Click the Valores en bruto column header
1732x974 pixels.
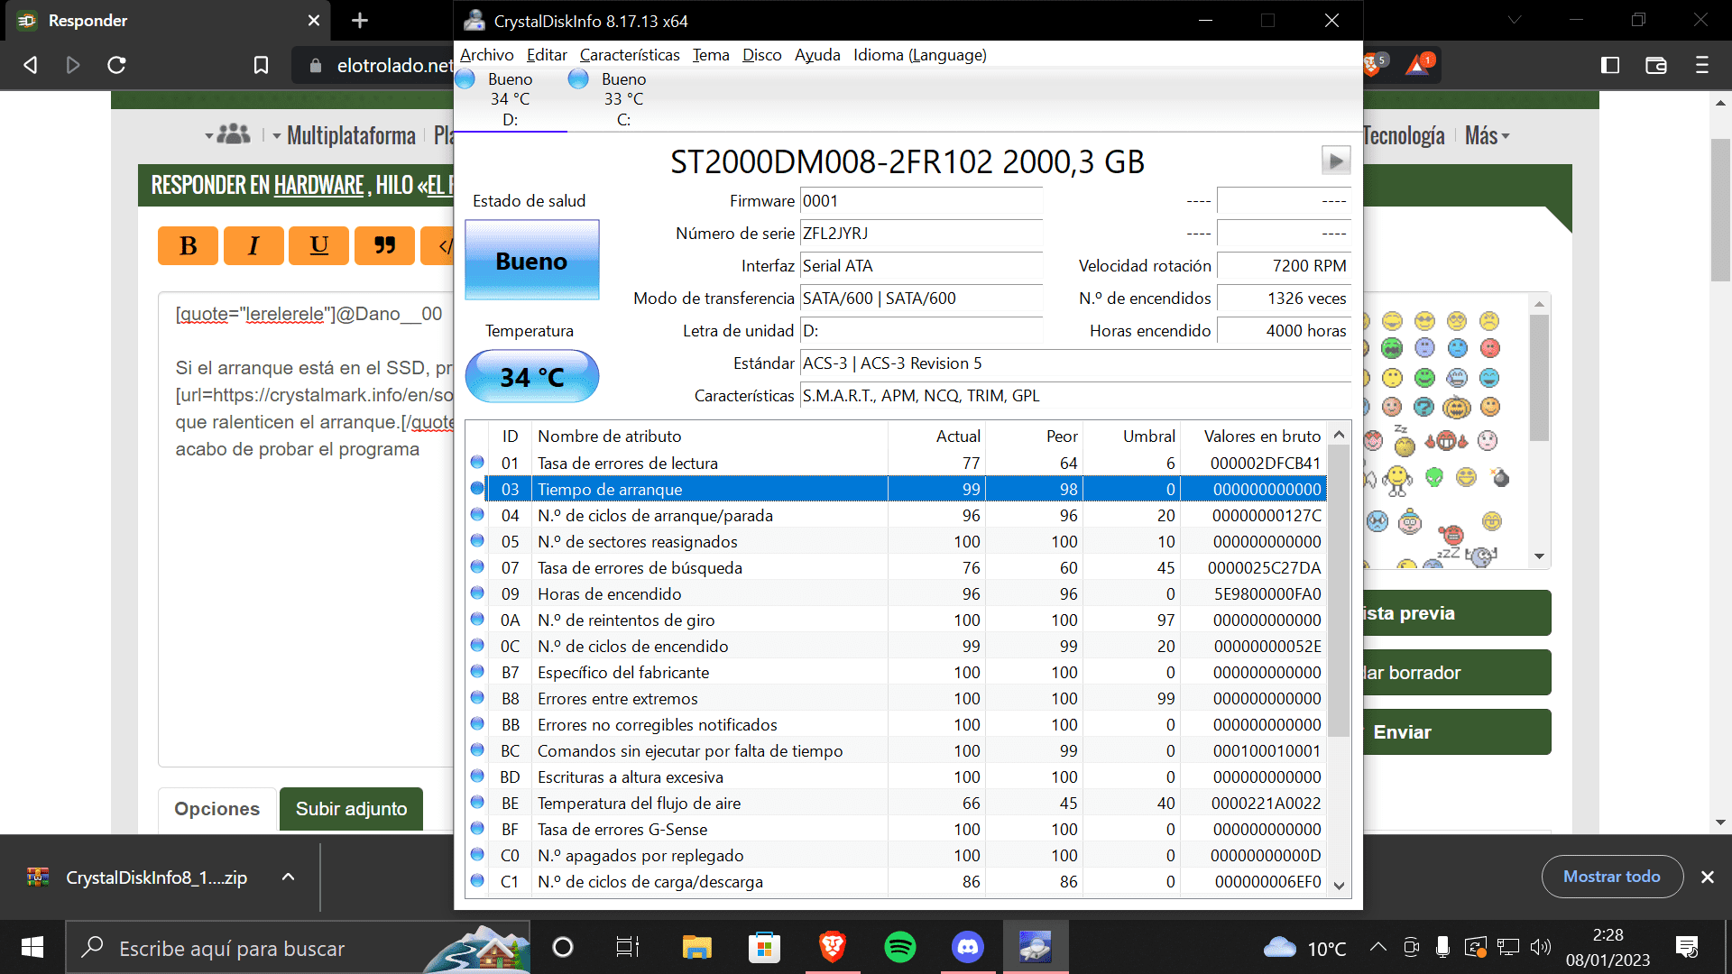pos(1262,436)
